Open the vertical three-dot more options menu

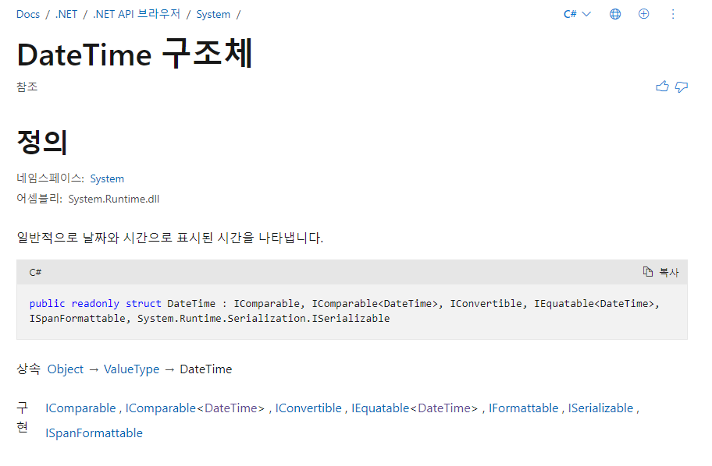coord(673,14)
